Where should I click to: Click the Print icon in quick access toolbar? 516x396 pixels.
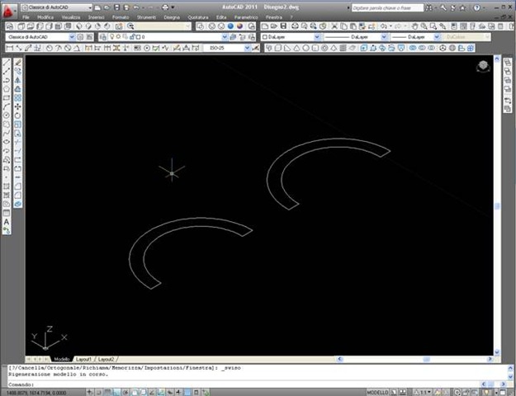pos(165,7)
